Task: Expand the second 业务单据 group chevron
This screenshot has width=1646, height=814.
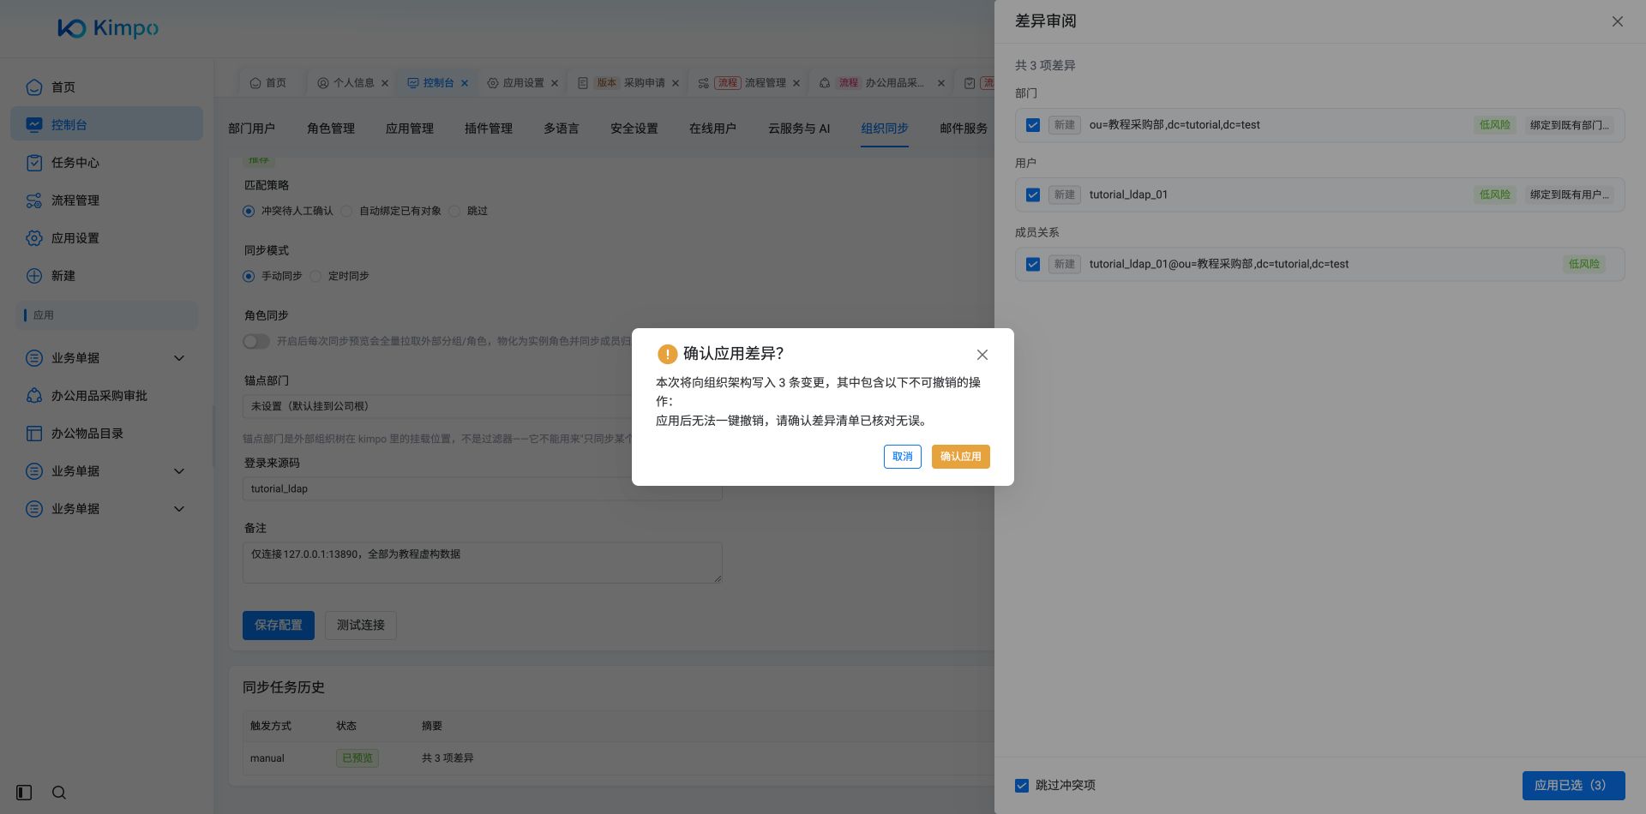Action: point(179,471)
